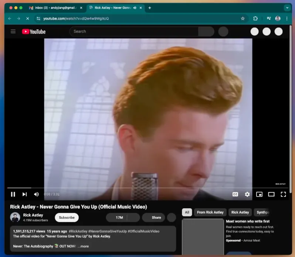Open the player settings gear menu

[x=247, y=194]
